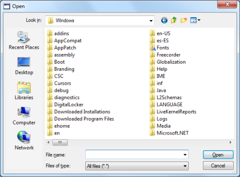The height and width of the screenshot is (177, 240).
Task: Click the horizontal scrollbar thumb
Action: click(x=60, y=143)
